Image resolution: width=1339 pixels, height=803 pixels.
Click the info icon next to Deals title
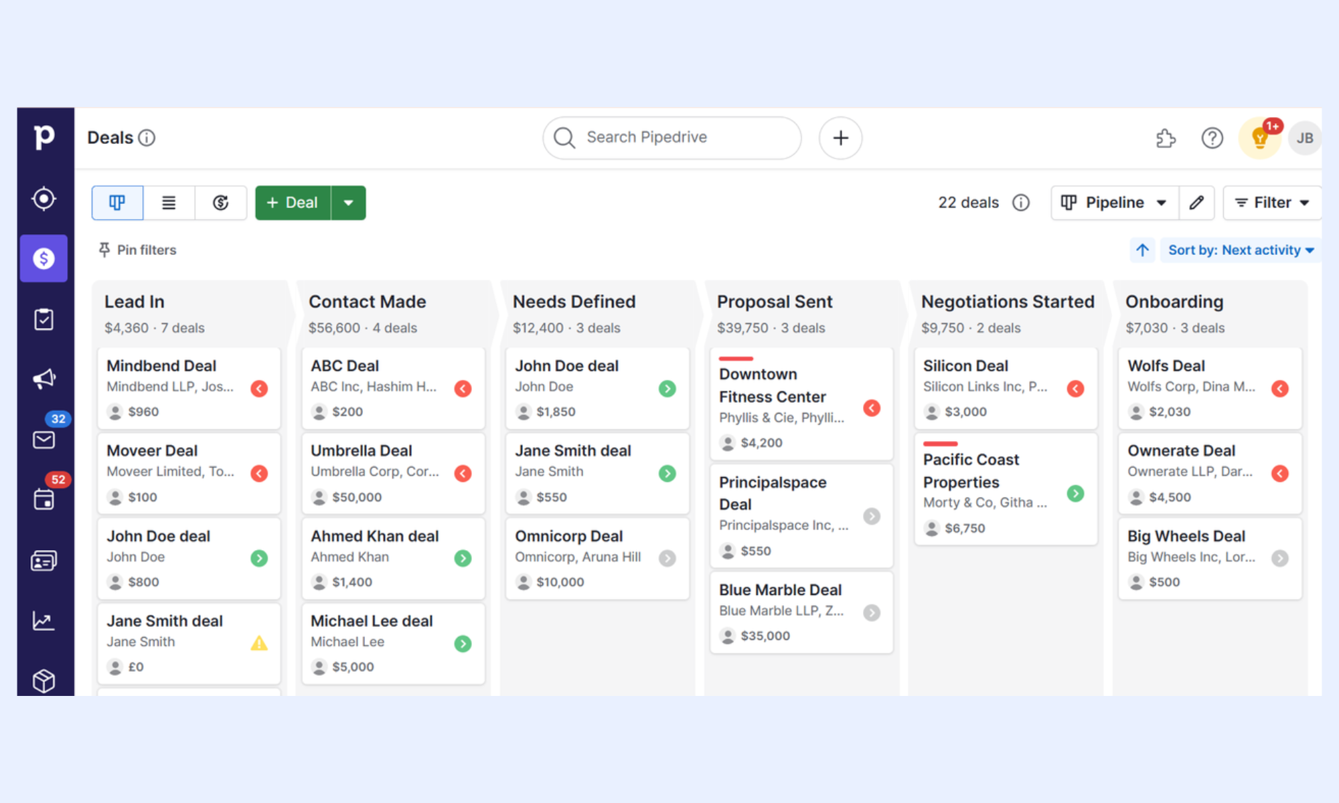coord(147,138)
